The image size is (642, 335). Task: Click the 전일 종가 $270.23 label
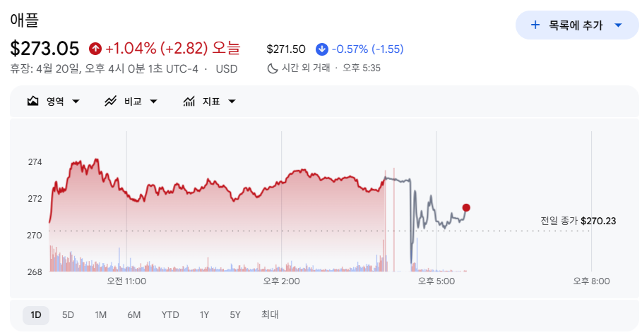tap(578, 221)
